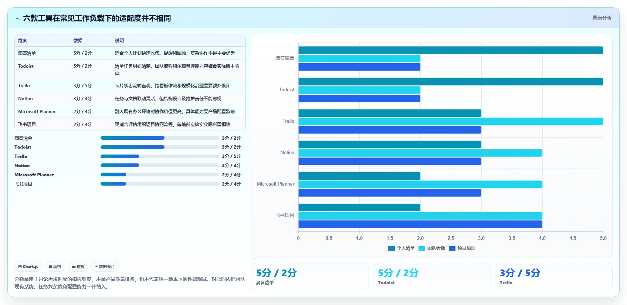Toggle the 项目治理 legend swatch
Screen dimensions: 627x305
[452, 248]
